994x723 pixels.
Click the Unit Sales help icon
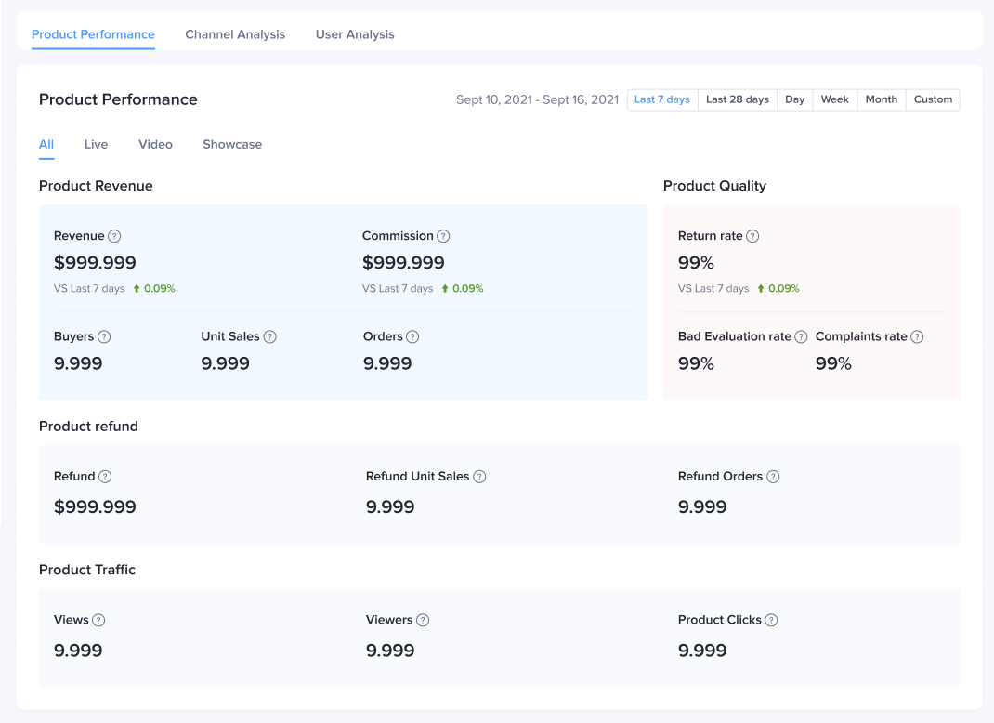pyautogui.click(x=269, y=337)
